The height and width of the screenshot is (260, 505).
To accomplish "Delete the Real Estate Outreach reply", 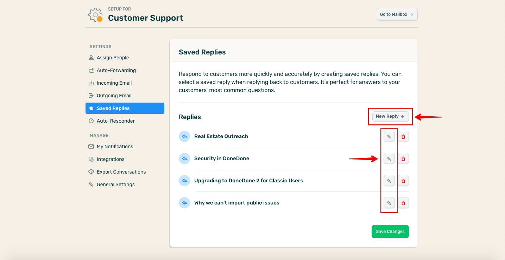I will pyautogui.click(x=403, y=136).
